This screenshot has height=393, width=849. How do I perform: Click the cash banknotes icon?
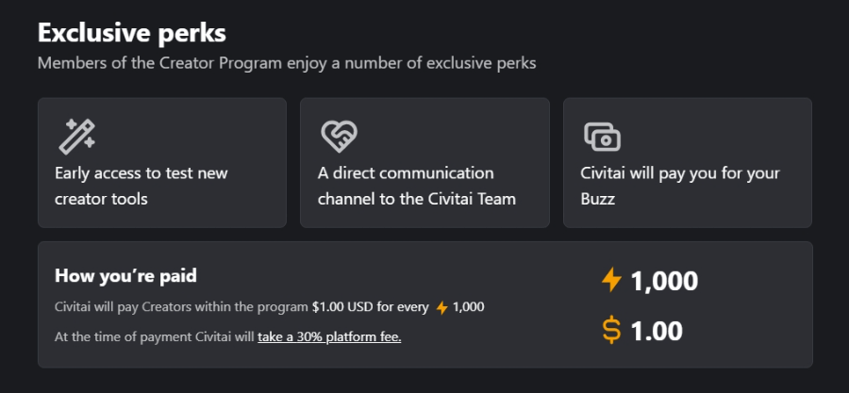click(x=602, y=137)
